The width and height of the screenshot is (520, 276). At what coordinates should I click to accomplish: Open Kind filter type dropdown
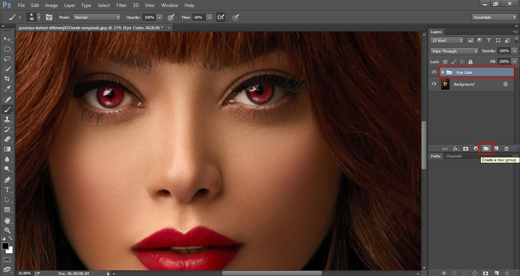pyautogui.click(x=447, y=40)
